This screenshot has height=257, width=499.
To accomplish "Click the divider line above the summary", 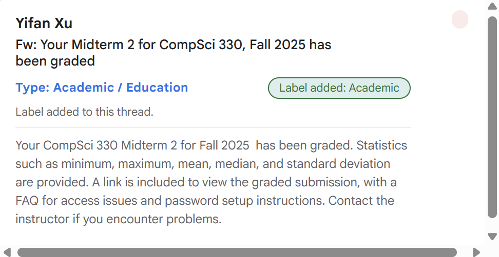I will tap(213, 127).
